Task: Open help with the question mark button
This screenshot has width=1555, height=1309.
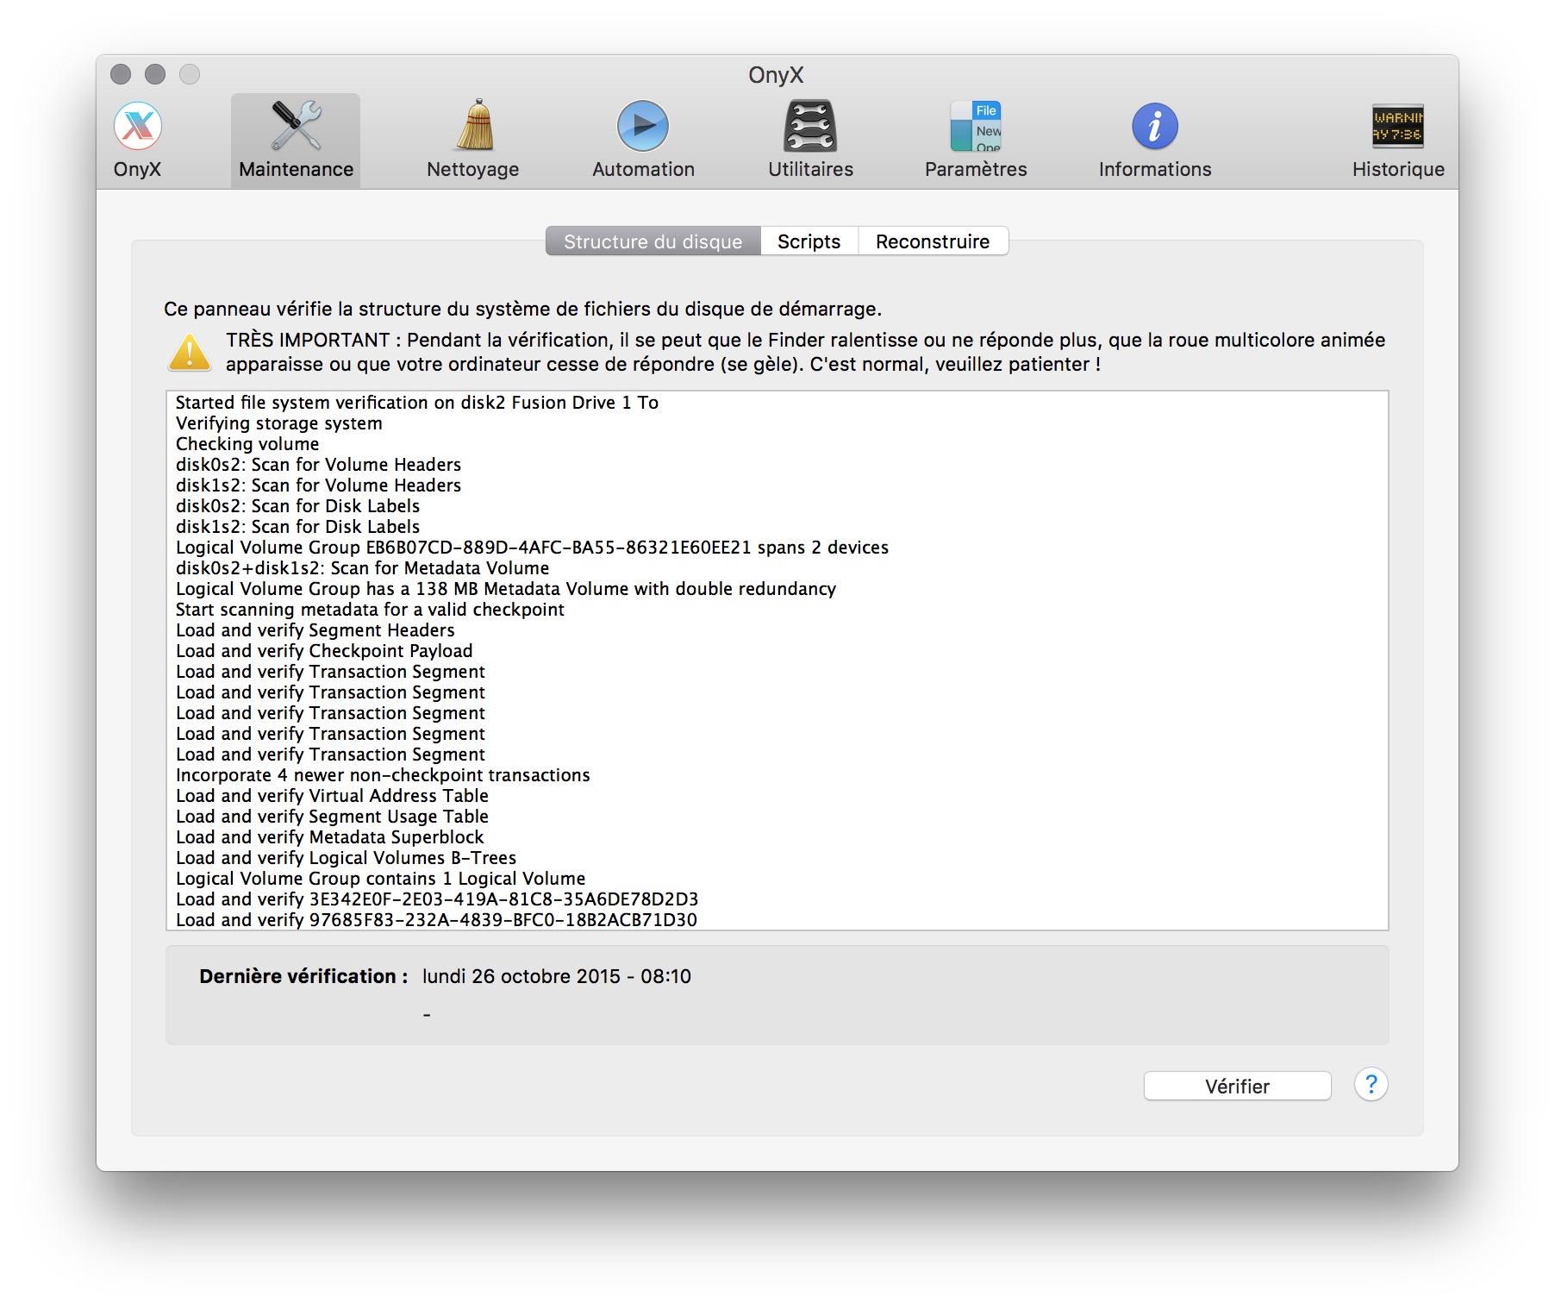Action: click(x=1371, y=1085)
